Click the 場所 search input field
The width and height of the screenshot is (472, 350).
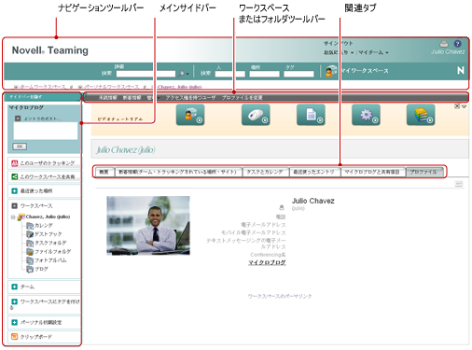264,74
